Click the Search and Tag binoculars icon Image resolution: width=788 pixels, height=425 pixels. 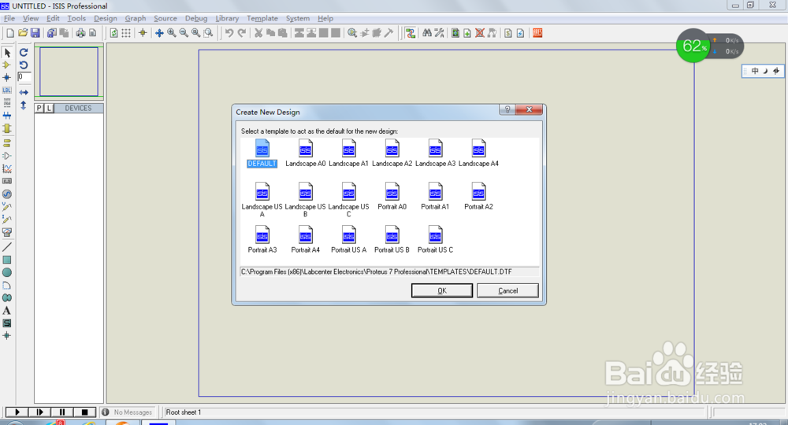426,33
